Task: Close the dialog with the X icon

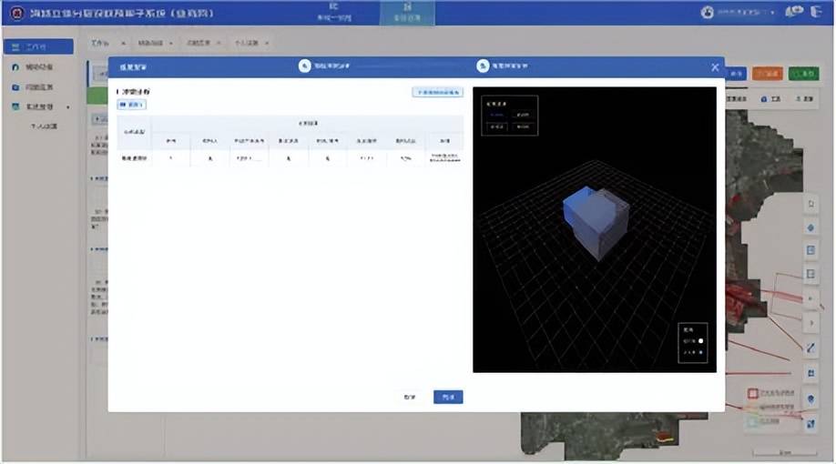Action: coord(715,66)
